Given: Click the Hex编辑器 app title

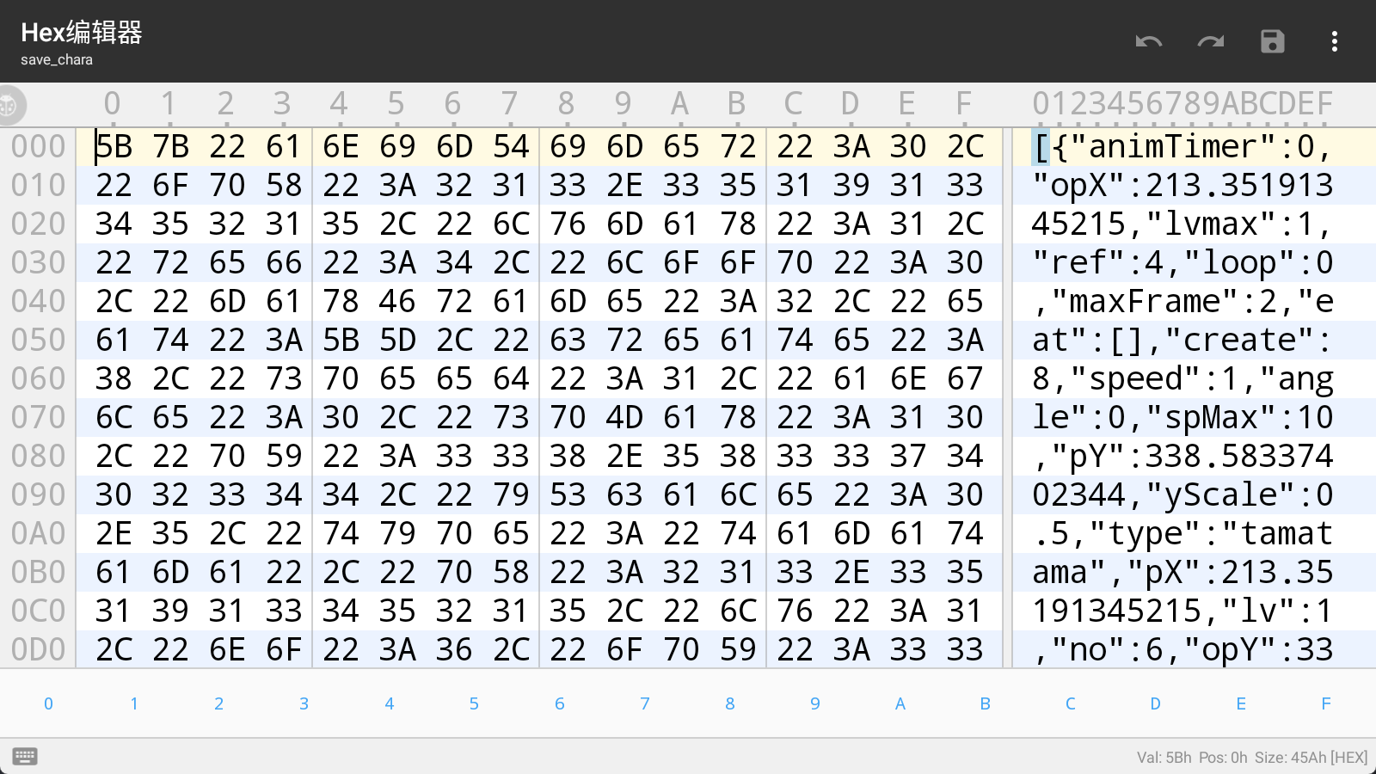Looking at the screenshot, I should (82, 33).
